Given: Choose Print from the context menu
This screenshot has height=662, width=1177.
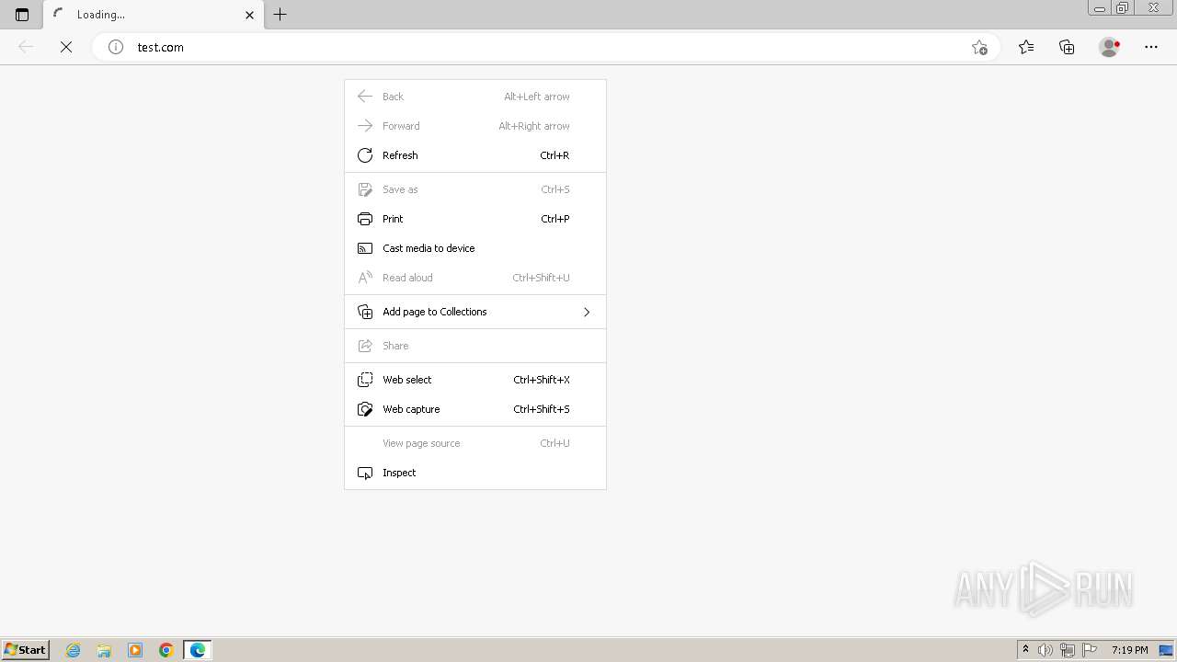Looking at the screenshot, I should click(x=475, y=219).
